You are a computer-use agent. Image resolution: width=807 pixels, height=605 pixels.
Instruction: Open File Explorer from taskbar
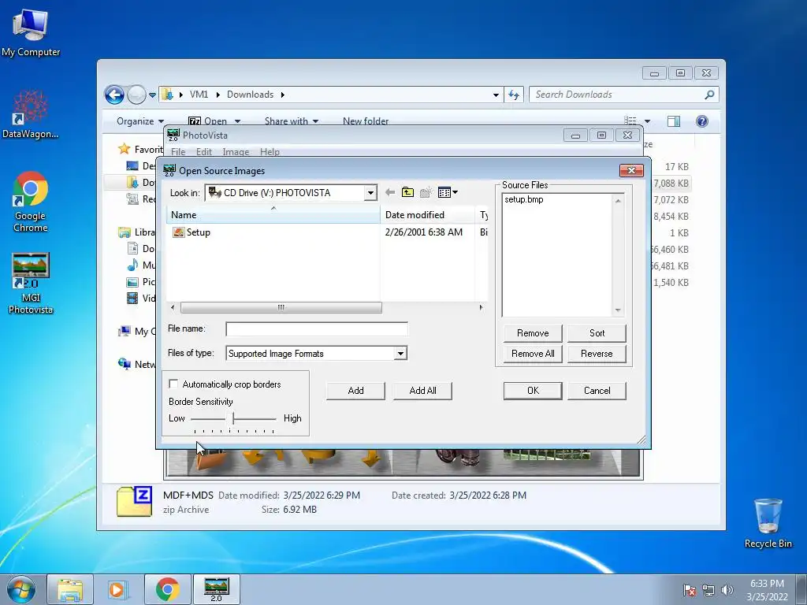click(70, 589)
